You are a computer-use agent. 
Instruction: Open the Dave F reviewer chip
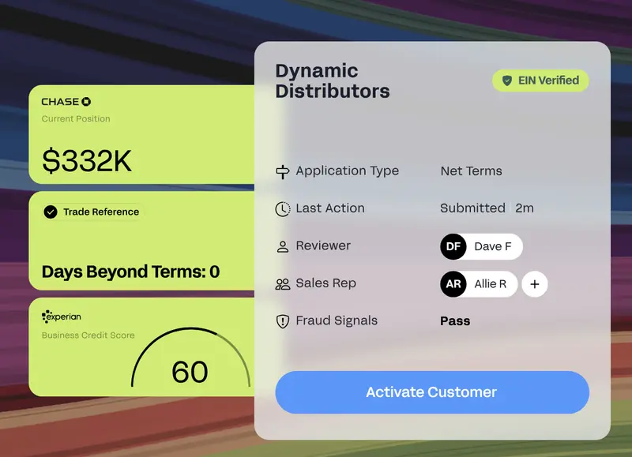pyautogui.click(x=482, y=246)
